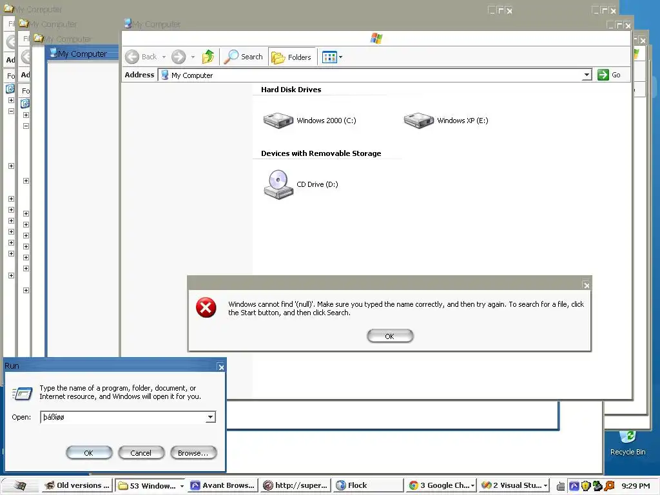Viewport: 660px width, 495px height.
Task: Click the 9:29 PM clock
Action: pos(636,486)
